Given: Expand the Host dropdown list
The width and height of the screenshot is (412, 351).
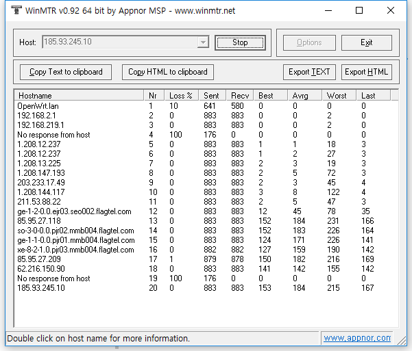Looking at the screenshot, I should [202, 42].
